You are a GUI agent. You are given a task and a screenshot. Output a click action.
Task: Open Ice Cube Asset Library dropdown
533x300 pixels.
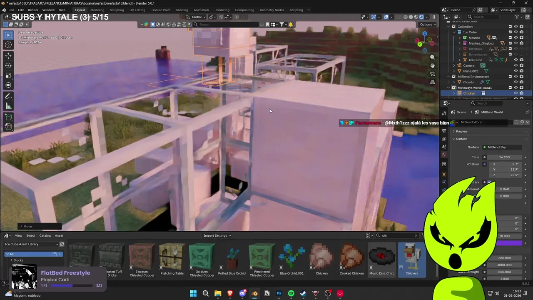click(x=31, y=244)
